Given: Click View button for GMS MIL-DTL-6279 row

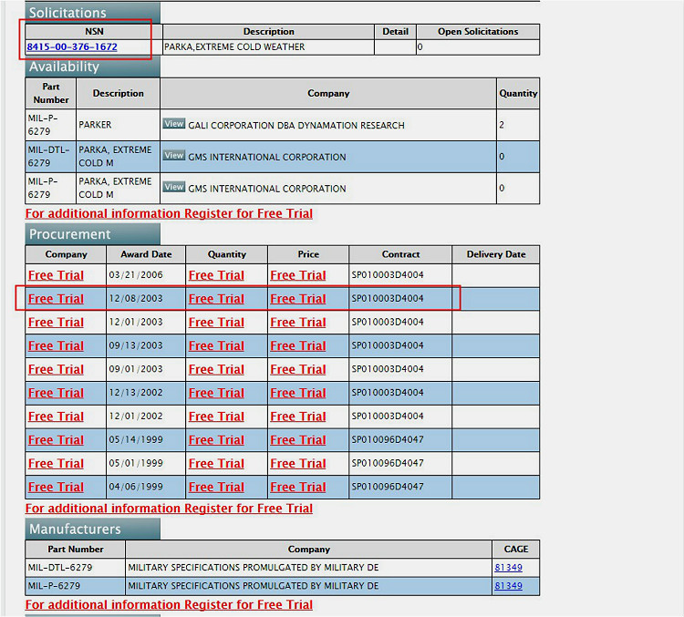Looking at the screenshot, I should point(174,155).
